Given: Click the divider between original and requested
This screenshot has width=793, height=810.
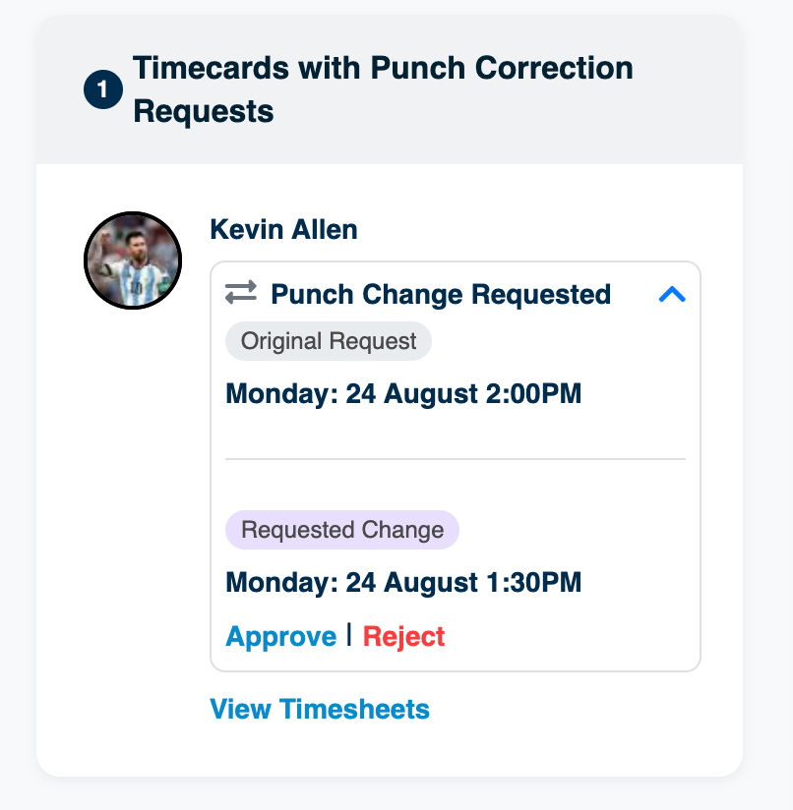Looking at the screenshot, I should pos(456,458).
